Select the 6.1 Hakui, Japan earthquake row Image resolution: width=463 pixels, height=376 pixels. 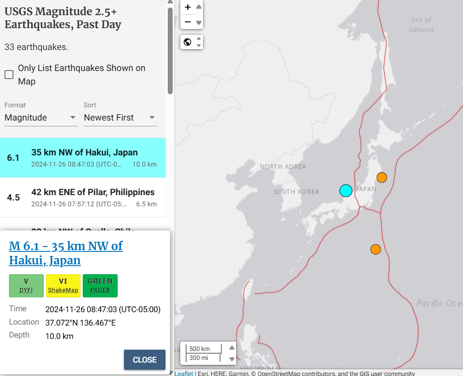click(83, 158)
